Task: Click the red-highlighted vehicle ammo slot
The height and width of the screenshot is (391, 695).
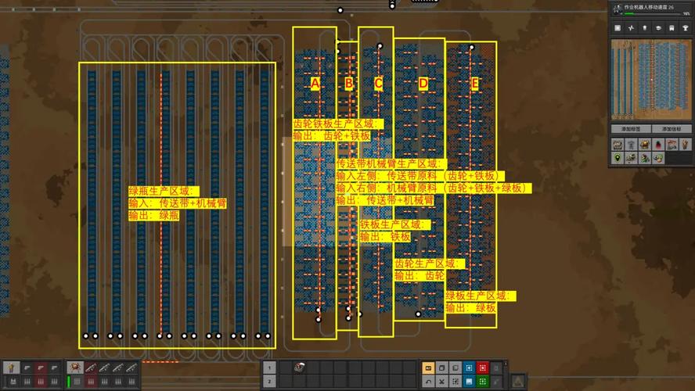Action: tap(91, 382)
